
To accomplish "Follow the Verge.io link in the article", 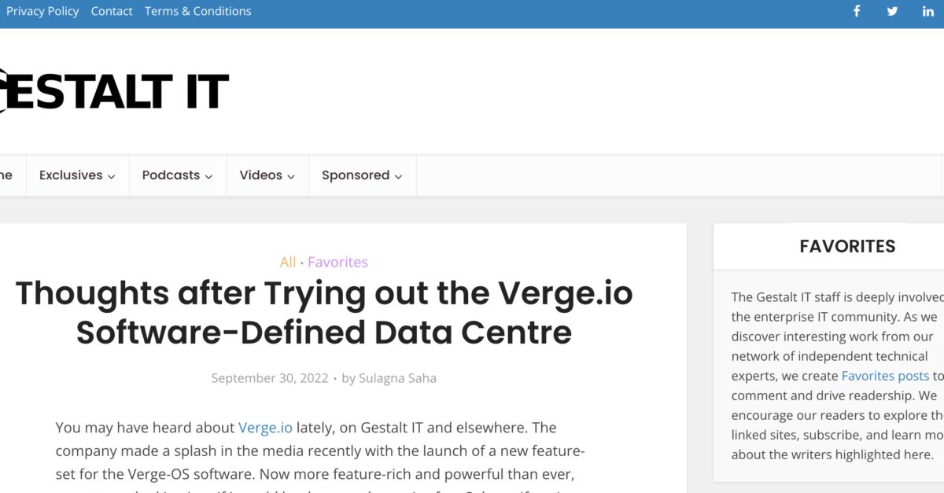I will click(x=265, y=427).
